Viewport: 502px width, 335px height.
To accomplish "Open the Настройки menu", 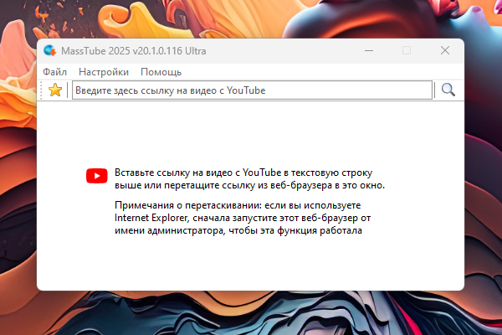I will (104, 72).
